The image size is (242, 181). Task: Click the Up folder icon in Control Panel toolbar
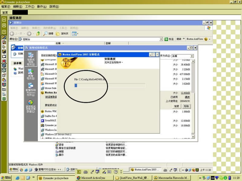(x=38, y=33)
